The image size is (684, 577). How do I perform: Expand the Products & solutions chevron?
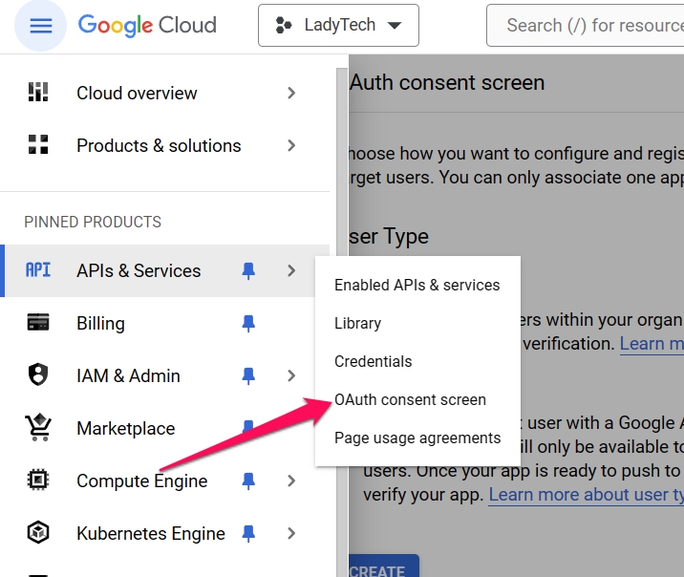pos(291,145)
